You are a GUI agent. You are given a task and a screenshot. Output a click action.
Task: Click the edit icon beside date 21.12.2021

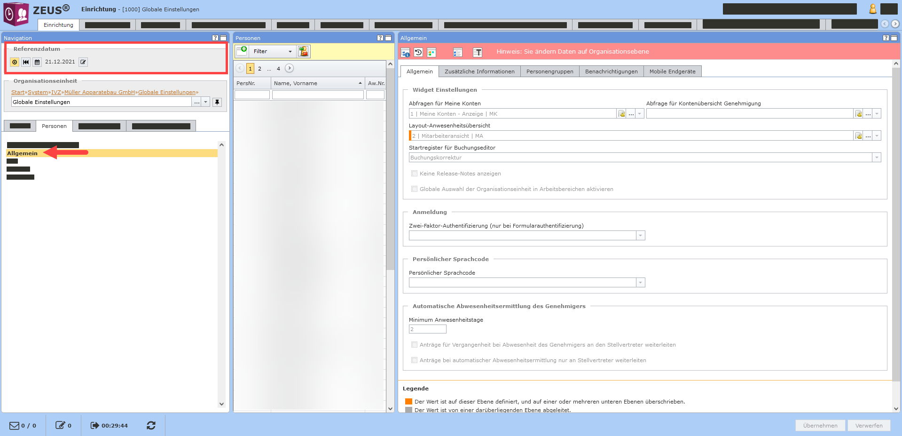click(83, 62)
